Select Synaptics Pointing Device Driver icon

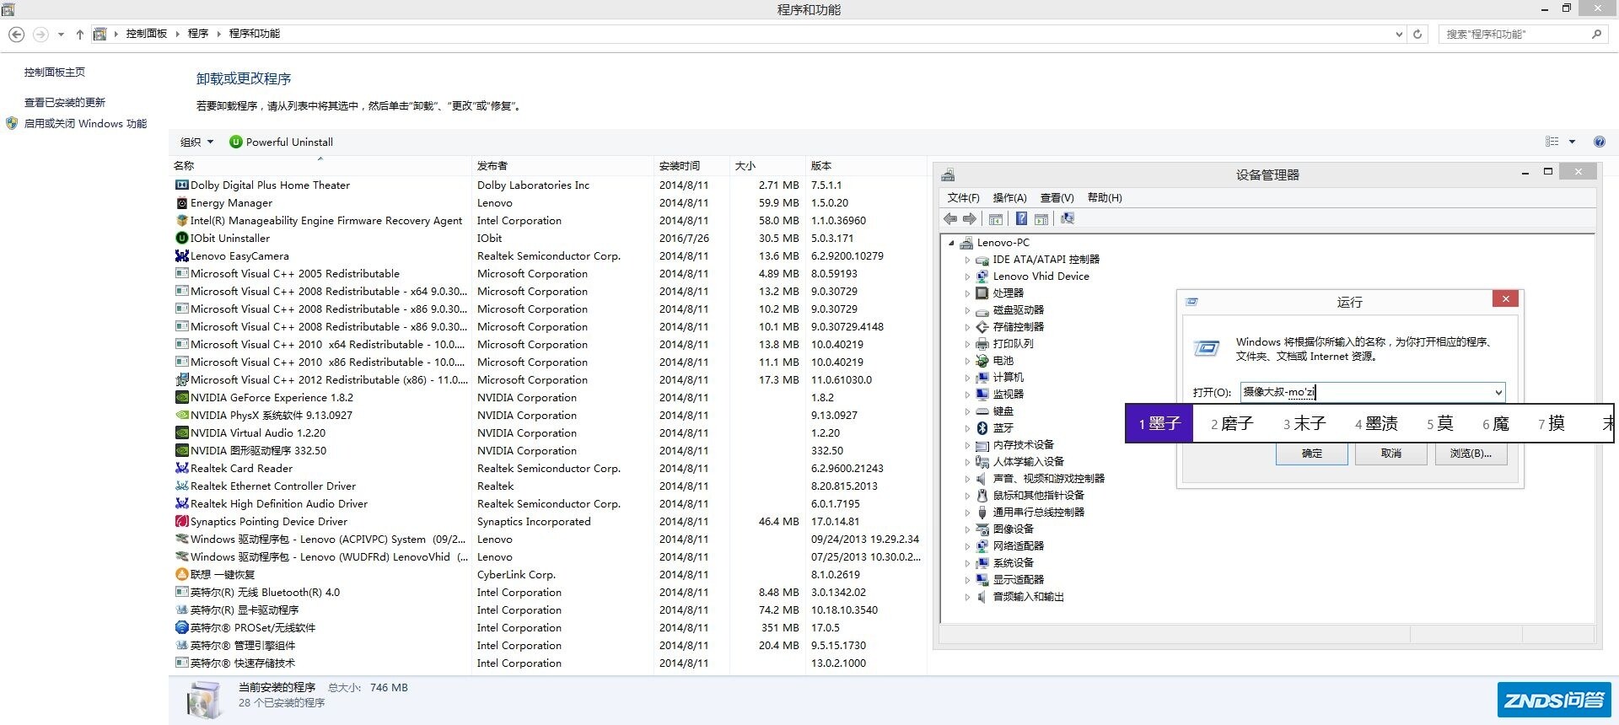coord(181,521)
